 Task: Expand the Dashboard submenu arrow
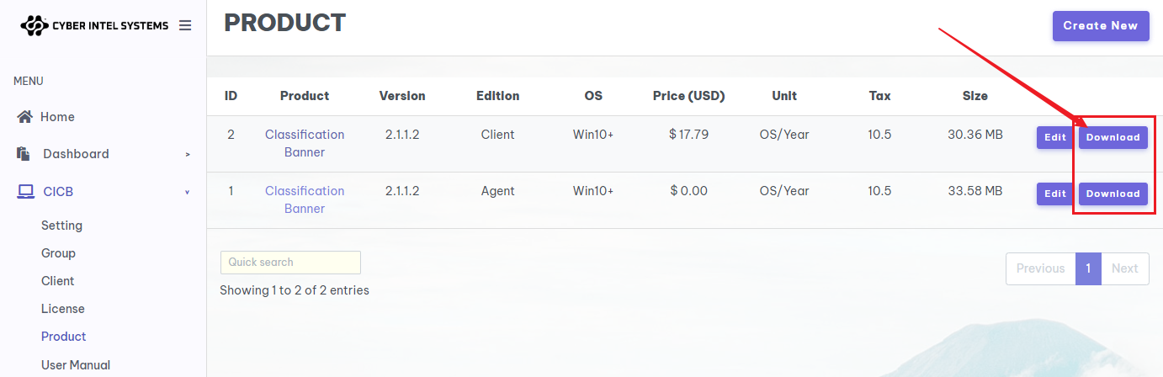tap(188, 155)
